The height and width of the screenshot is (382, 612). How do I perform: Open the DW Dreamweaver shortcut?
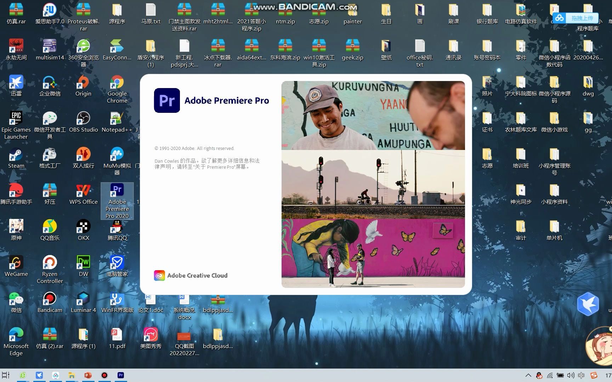pos(84,266)
